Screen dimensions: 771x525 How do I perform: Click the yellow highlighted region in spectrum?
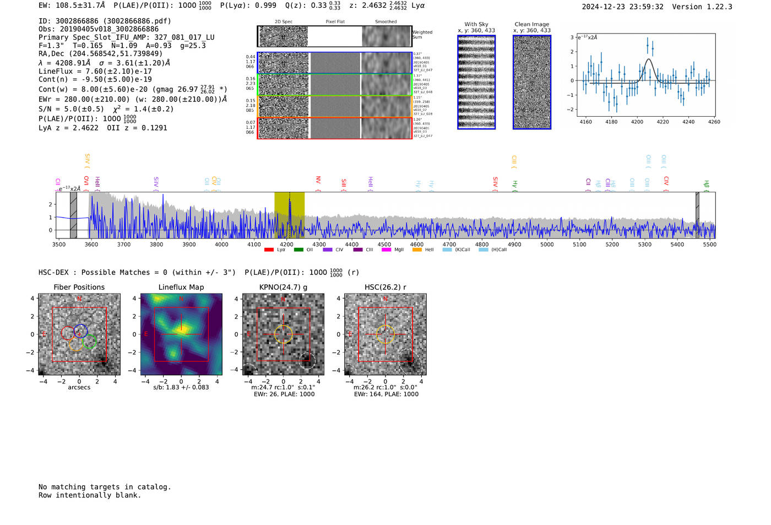click(290, 215)
